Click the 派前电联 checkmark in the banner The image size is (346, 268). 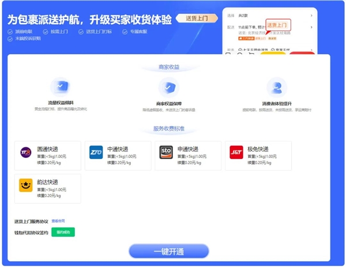[10, 31]
